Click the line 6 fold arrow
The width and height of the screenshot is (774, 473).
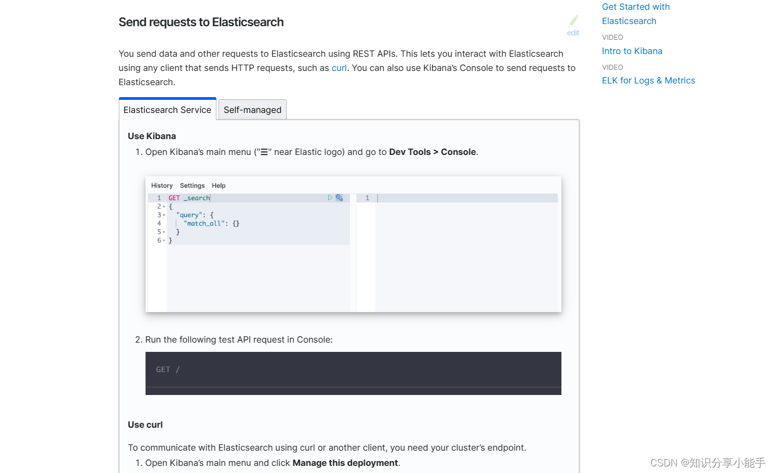(x=164, y=241)
